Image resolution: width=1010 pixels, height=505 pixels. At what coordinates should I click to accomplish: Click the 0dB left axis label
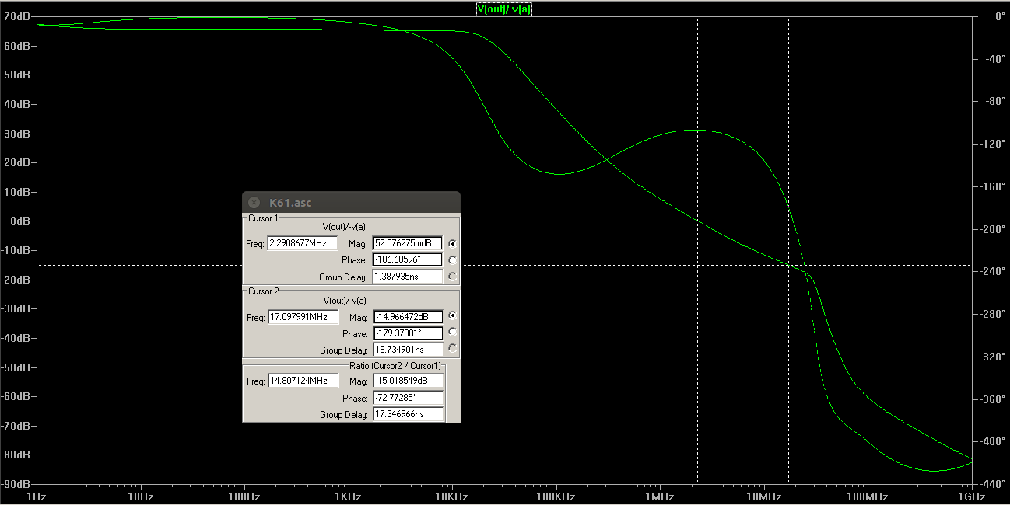click(x=19, y=221)
